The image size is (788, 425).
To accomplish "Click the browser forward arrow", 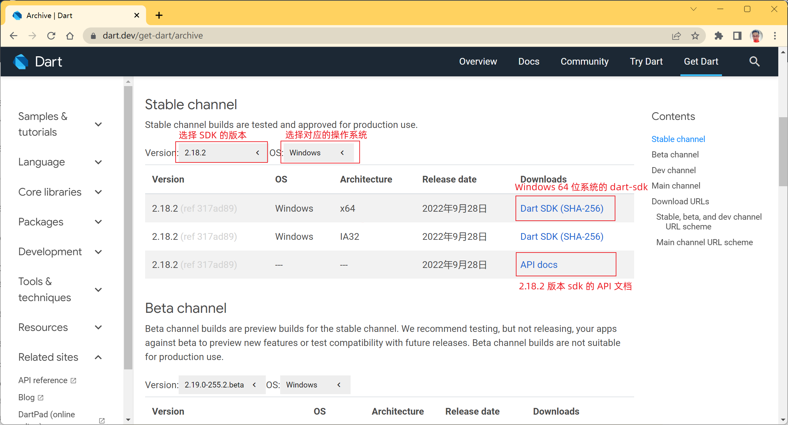I will click(x=32, y=36).
